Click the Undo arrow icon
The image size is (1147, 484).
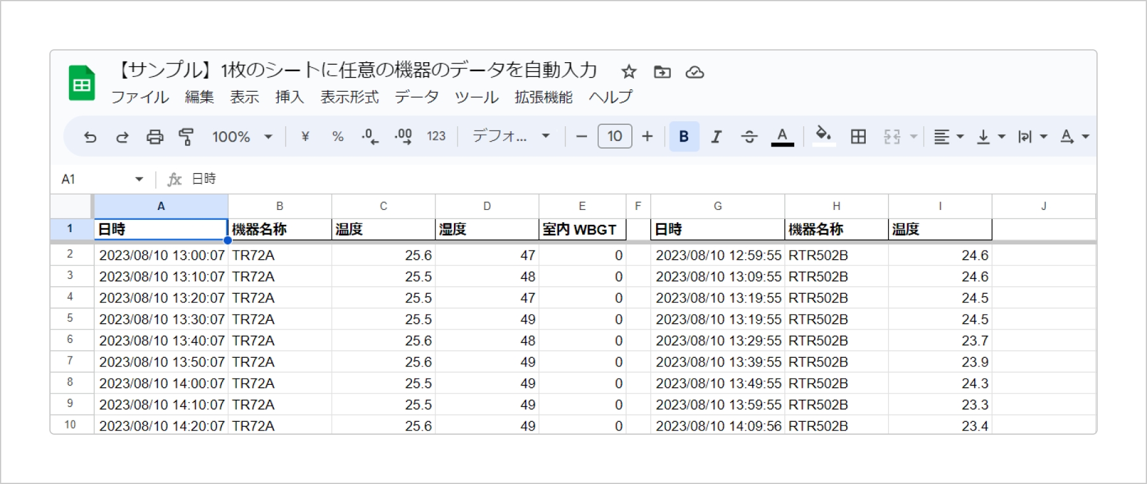[x=90, y=137]
